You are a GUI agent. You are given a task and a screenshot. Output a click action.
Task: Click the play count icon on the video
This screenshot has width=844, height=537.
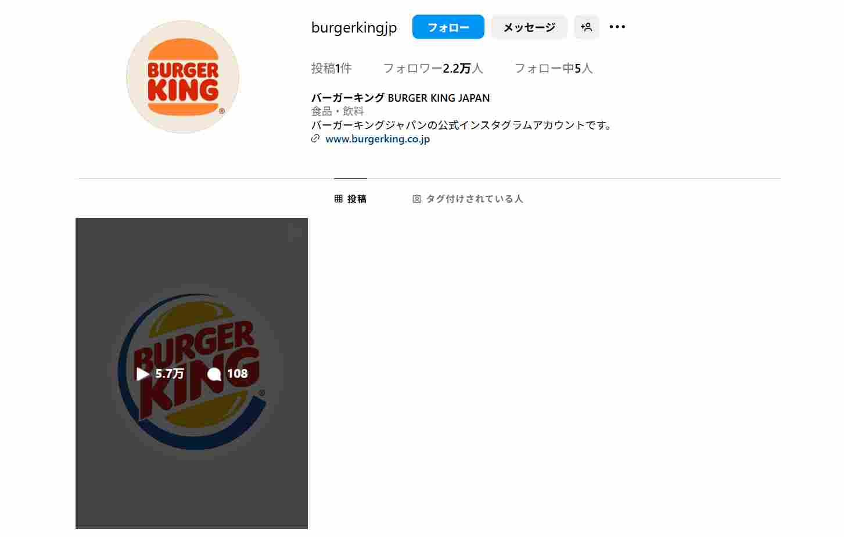click(142, 374)
